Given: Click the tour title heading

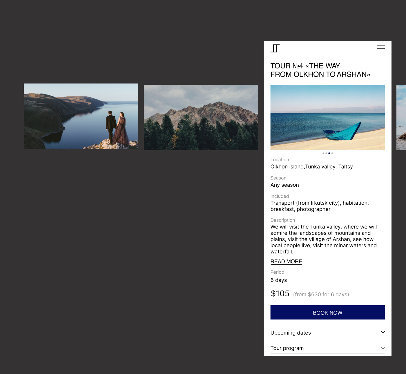Looking at the screenshot, I should [x=320, y=70].
